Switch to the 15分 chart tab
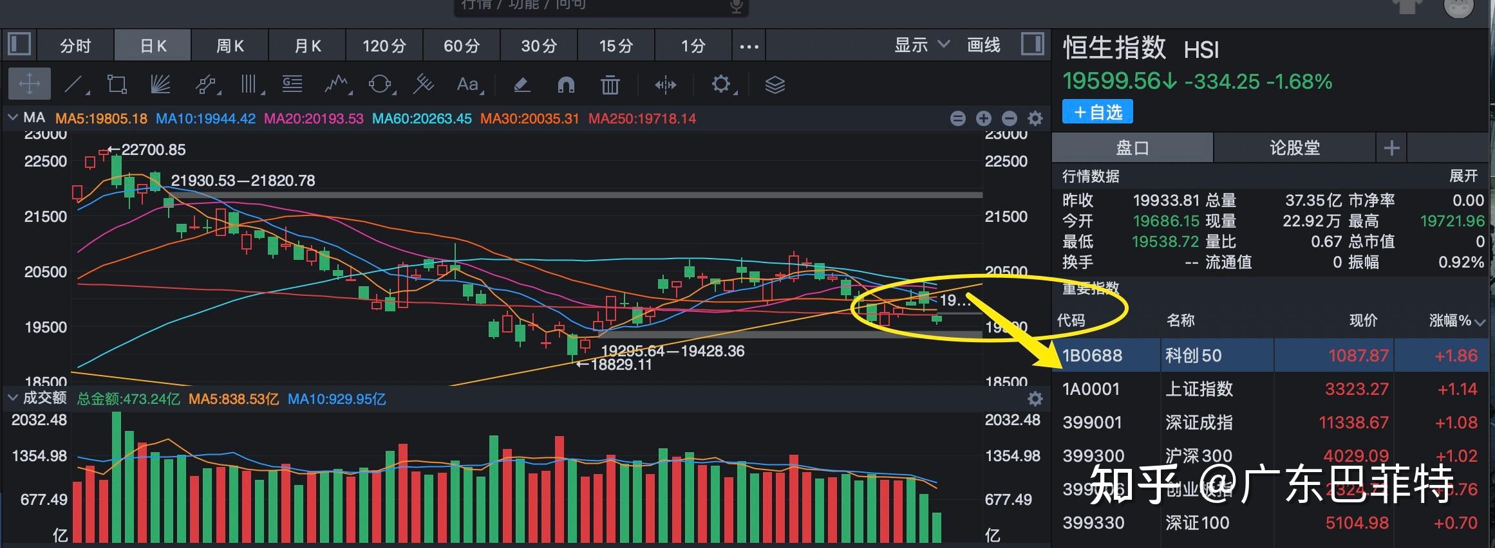The width and height of the screenshot is (1495, 548). click(616, 46)
